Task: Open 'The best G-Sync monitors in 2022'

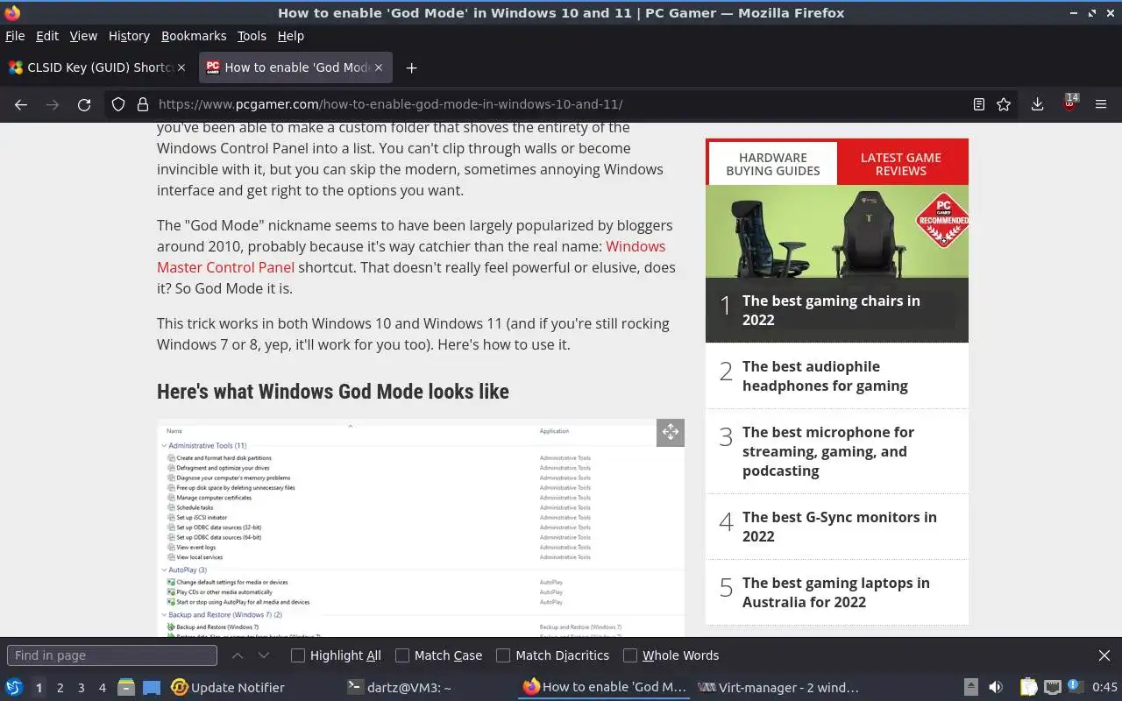Action: (x=839, y=527)
